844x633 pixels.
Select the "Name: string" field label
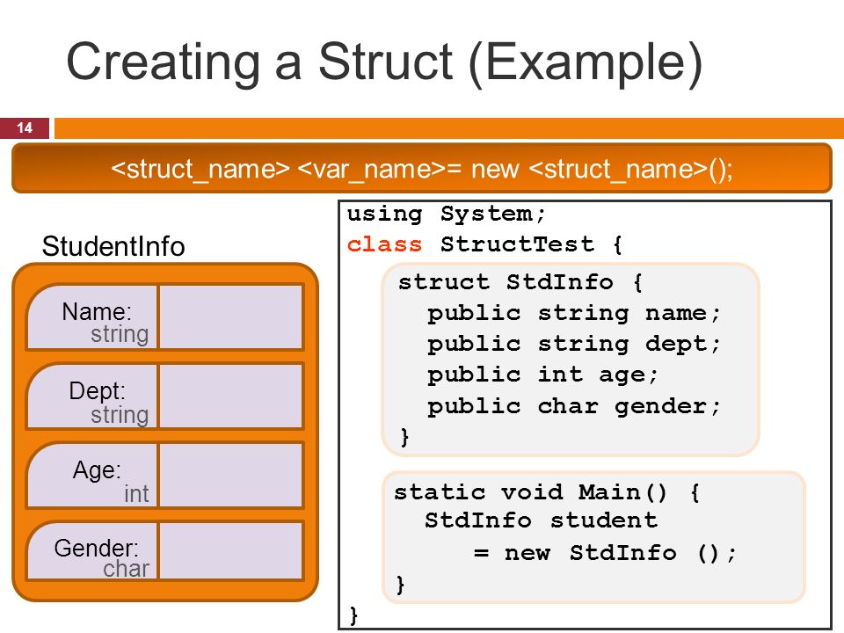[92, 317]
